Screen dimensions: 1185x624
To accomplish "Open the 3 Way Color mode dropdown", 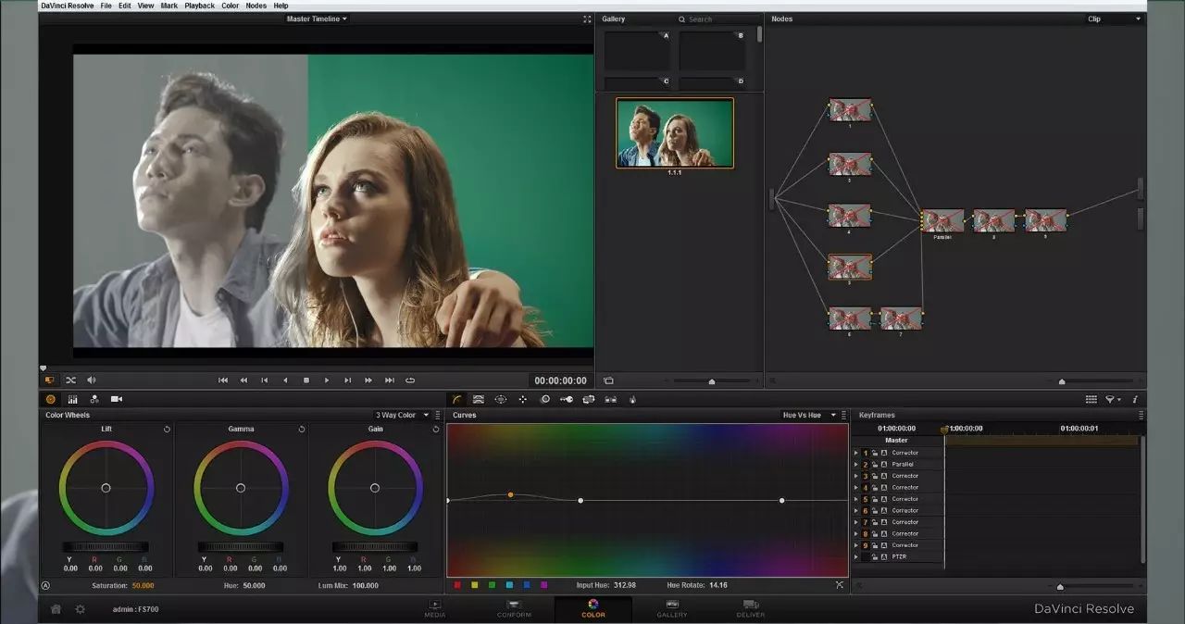I will 402,415.
